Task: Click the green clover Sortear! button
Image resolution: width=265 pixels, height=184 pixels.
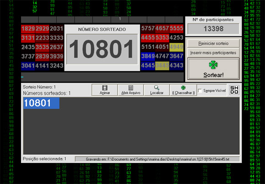Action: (213, 69)
